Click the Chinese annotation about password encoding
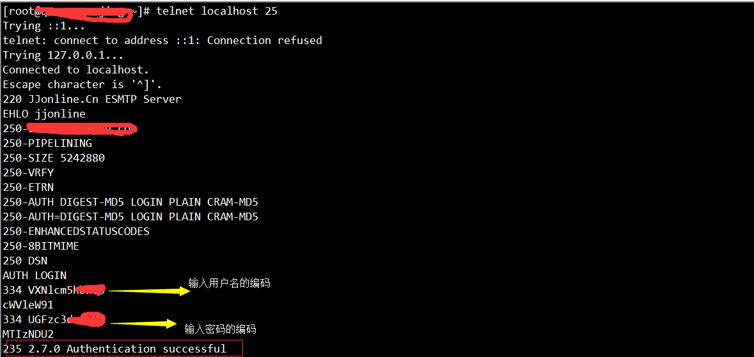754x357 pixels. pos(220,329)
